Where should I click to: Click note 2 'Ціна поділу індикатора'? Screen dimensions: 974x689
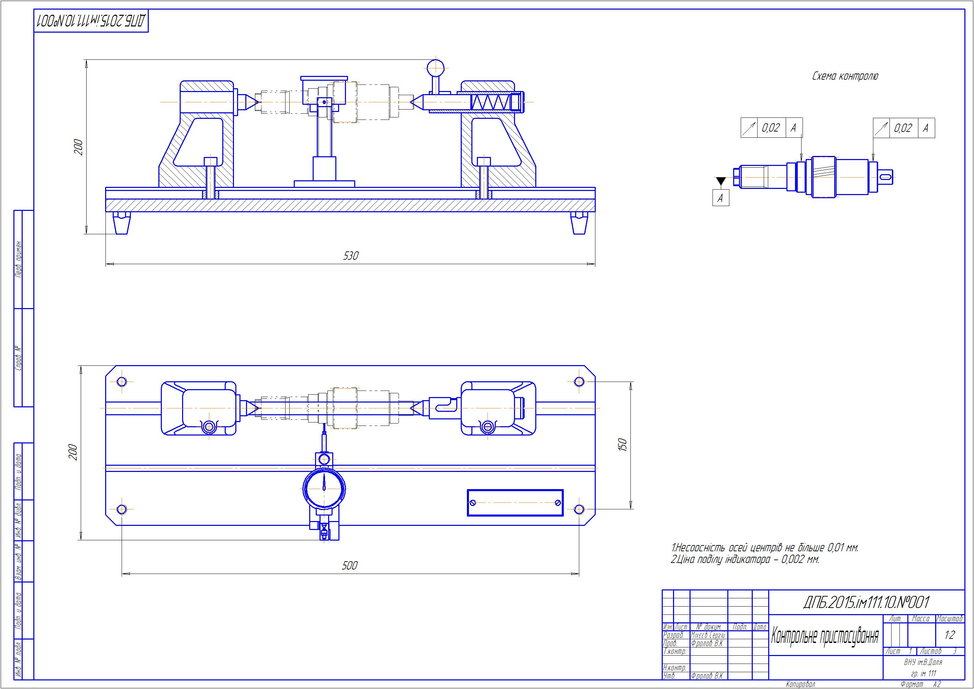pyautogui.click(x=745, y=560)
